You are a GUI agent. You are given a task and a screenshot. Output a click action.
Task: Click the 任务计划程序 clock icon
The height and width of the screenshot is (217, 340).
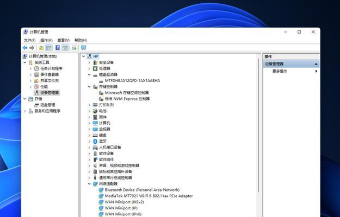[x=36, y=68]
